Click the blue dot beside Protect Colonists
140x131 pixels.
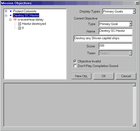tap(11, 11)
